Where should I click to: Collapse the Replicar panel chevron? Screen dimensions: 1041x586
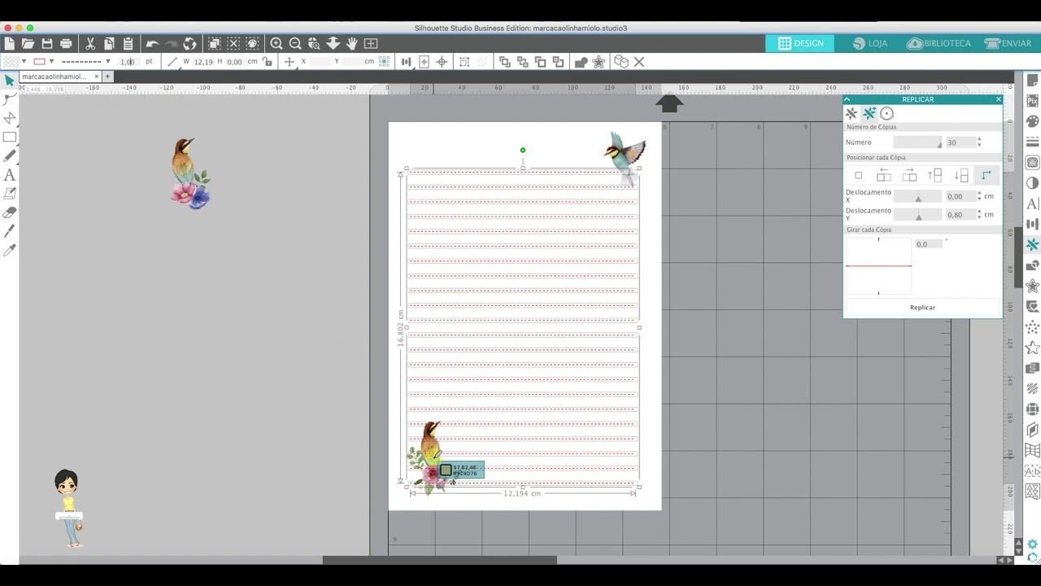click(847, 99)
